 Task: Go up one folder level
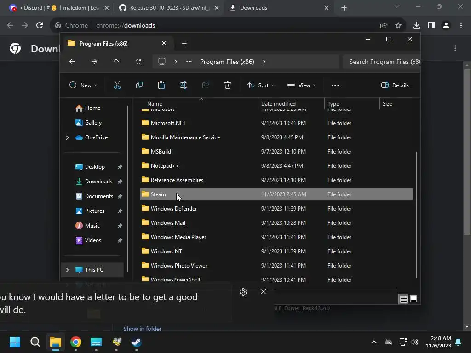[x=116, y=62]
